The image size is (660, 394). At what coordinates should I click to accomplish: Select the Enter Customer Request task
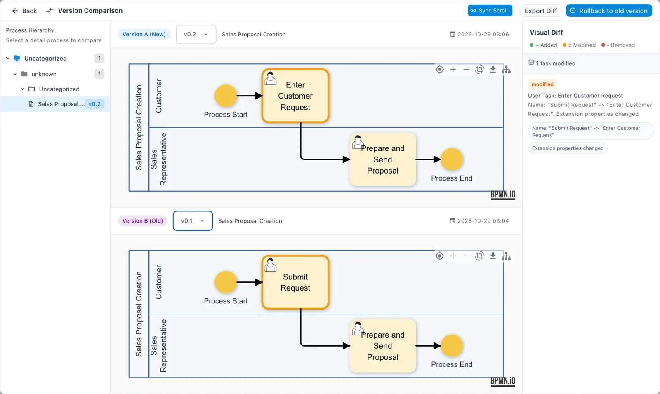[x=295, y=96]
